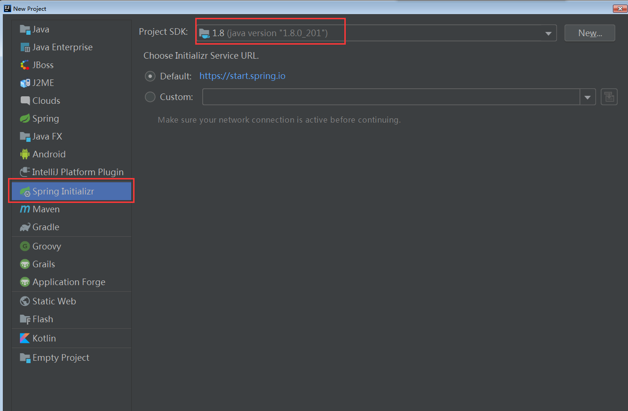Screen dimensions: 628x411
Task: Choose the Empty Project label
Action: [61, 357]
